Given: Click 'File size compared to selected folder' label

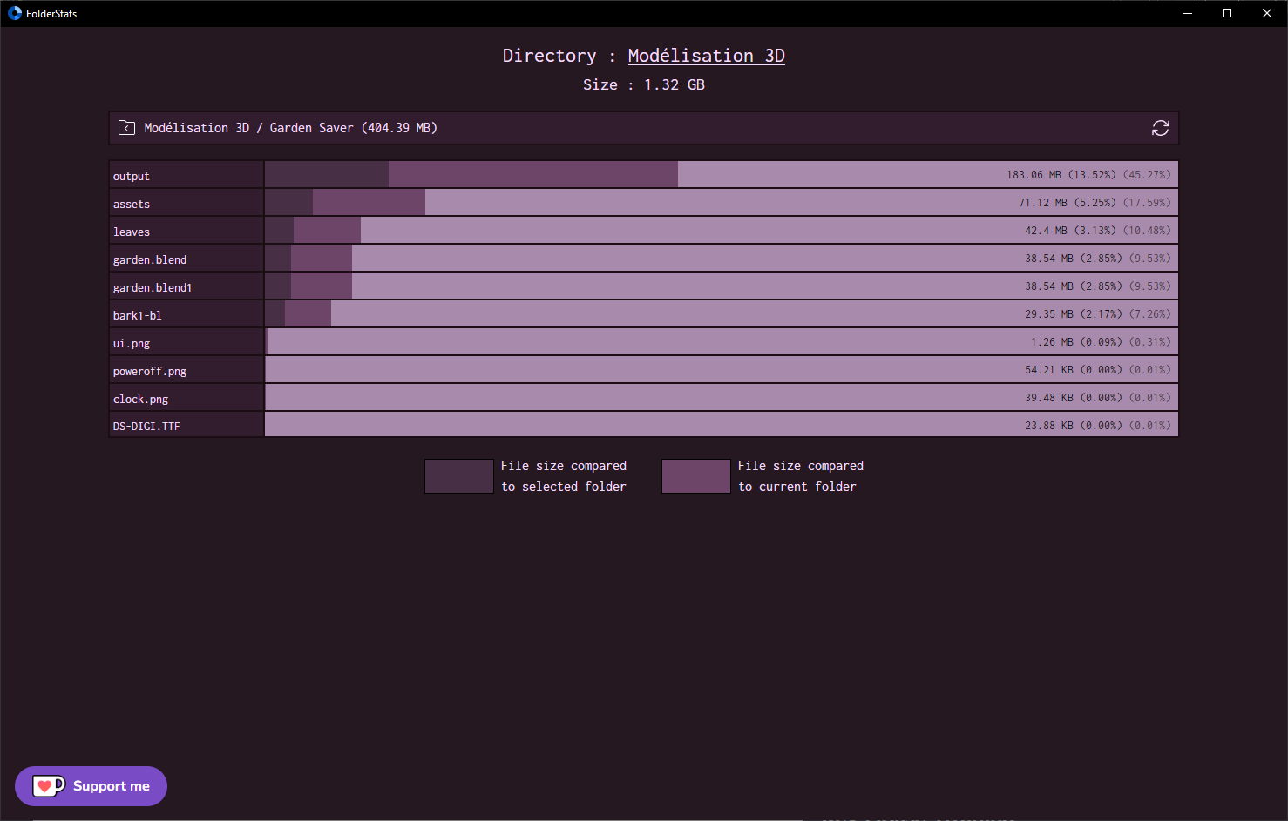Looking at the screenshot, I should point(564,476).
